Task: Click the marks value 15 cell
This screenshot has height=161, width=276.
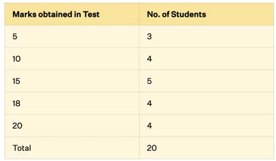Action: (72, 81)
